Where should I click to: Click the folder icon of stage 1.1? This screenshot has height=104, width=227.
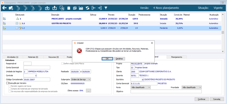click(20, 23)
